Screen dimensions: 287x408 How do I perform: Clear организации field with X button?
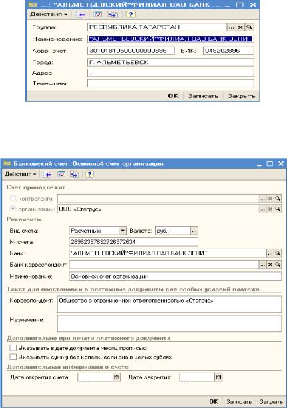click(x=270, y=209)
